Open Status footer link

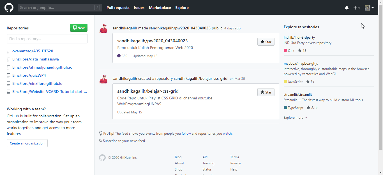click(x=207, y=169)
